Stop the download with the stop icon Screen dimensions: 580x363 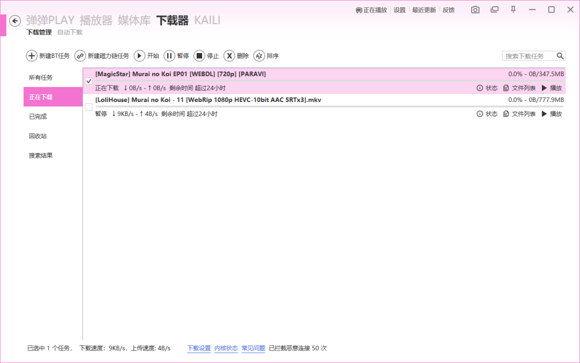pyautogui.click(x=199, y=56)
